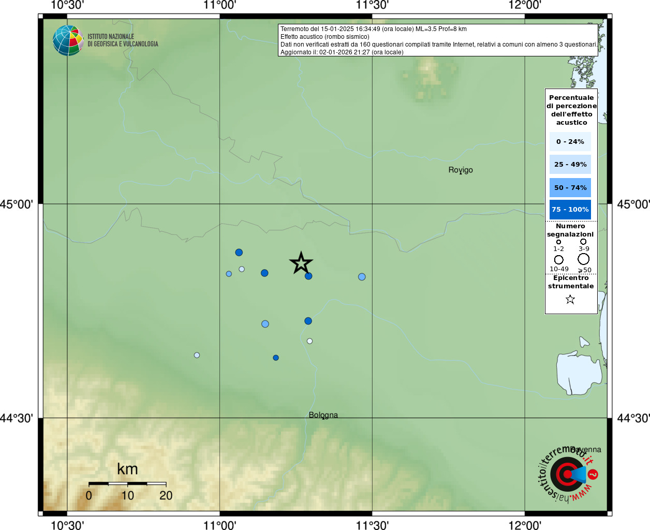This screenshot has height=530, width=650.
Task: Click the left 45°00' latitude label
Action: point(16,204)
